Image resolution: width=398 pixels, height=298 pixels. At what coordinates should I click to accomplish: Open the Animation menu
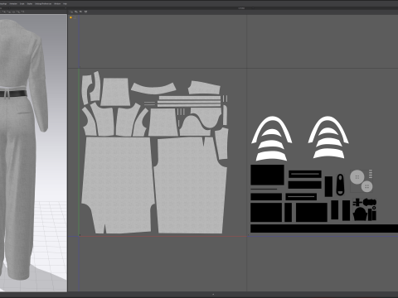tap(13, 4)
